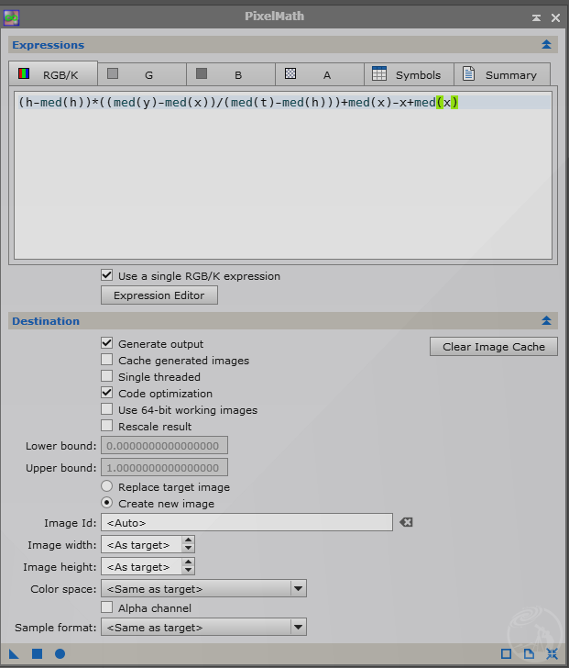Screen dimensions: 569x668
Task: Open the Color space dropdown
Action: (x=203, y=589)
